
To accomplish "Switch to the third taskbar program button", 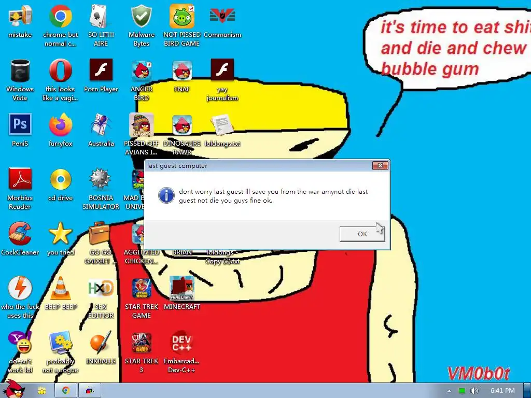I will (x=89, y=391).
